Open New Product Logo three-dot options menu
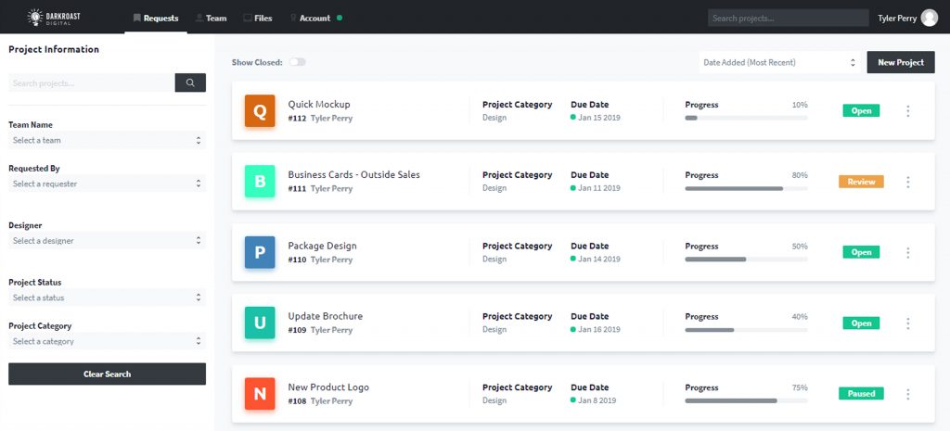Image resolution: width=950 pixels, height=431 pixels. 907,394
